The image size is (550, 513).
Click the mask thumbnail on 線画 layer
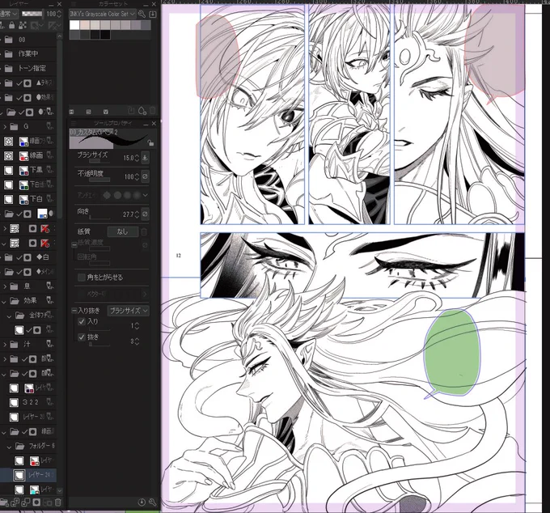tap(23, 155)
